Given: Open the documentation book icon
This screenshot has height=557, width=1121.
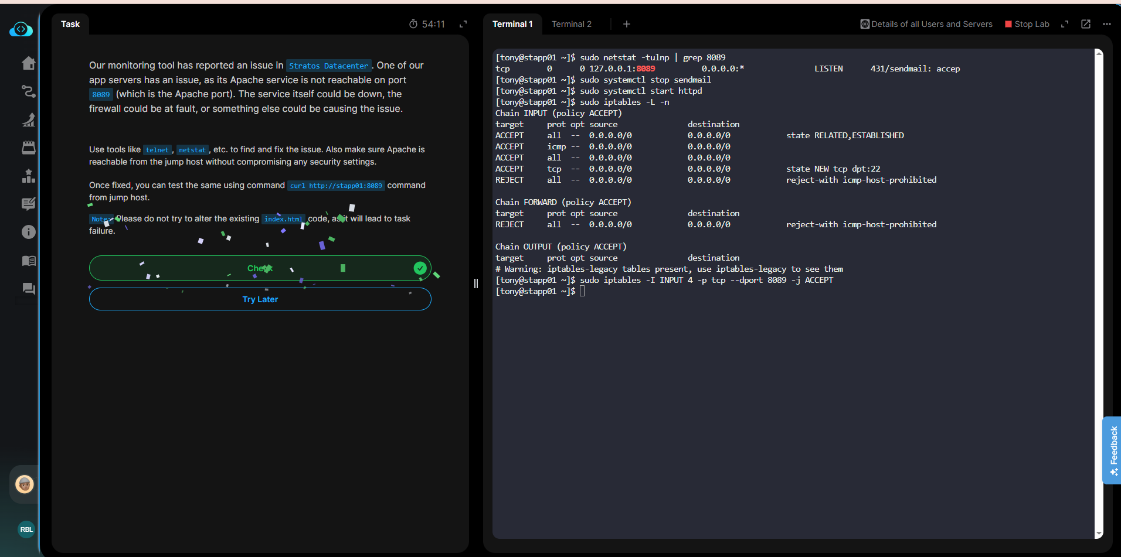Looking at the screenshot, I should pos(28,261).
